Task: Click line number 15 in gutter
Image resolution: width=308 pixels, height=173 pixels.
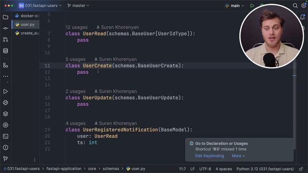Action: click(x=47, y=98)
